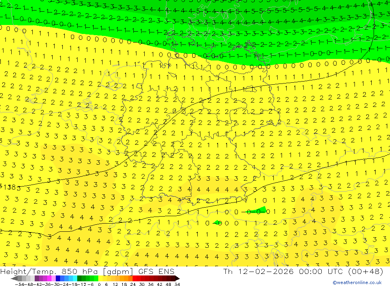Select the bright red swatch above legend value 24

point(135,279)
